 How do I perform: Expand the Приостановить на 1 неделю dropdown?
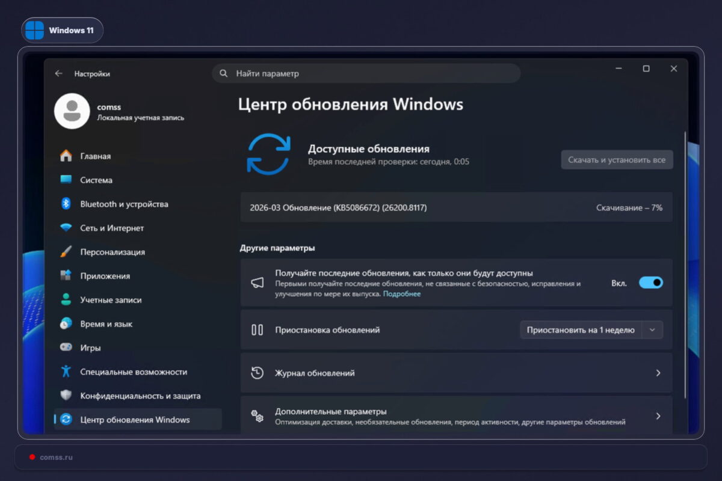653,329
